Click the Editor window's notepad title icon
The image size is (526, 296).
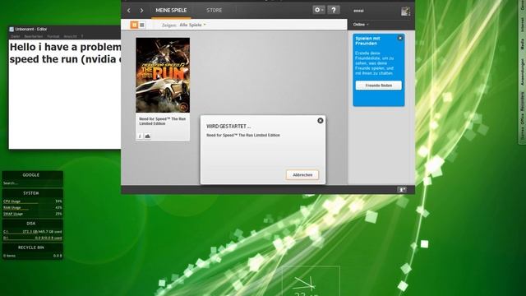12,30
